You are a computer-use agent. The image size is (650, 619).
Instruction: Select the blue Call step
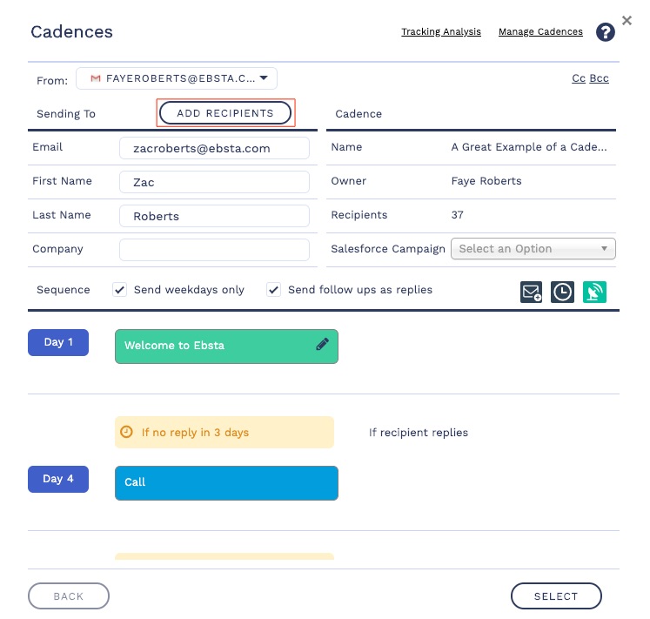pyautogui.click(x=226, y=482)
